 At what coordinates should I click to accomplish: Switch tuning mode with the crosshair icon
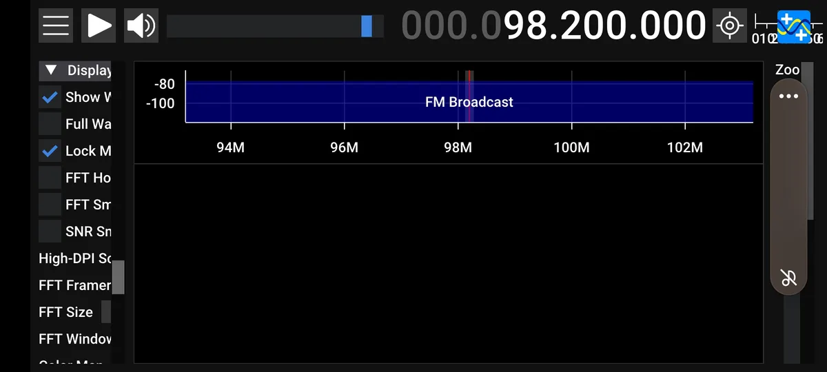729,26
